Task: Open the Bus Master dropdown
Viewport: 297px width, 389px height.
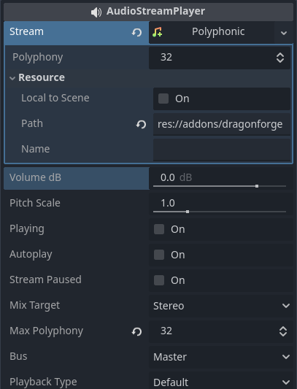Action: point(221,357)
